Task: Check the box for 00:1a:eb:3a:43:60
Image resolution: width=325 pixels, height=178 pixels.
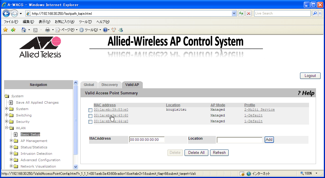Action: click(90, 116)
